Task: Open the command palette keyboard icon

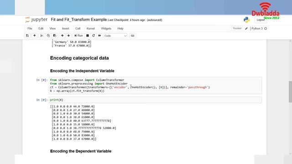Action: (133, 36)
